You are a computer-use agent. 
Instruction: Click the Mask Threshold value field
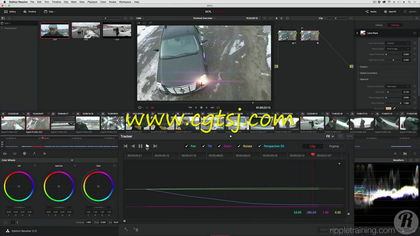coord(406,55)
